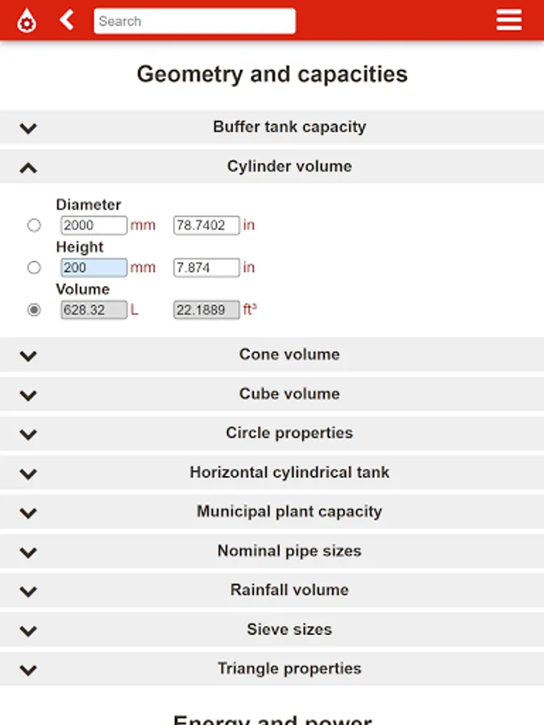
Task: Select the Height radio button
Action: (34, 267)
